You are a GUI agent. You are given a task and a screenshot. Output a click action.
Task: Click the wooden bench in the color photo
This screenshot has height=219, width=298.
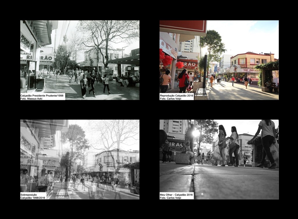click(201, 92)
